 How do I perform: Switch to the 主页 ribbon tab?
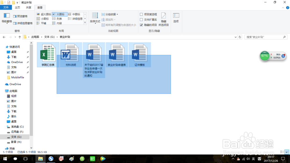pyautogui.click(x=17, y=8)
